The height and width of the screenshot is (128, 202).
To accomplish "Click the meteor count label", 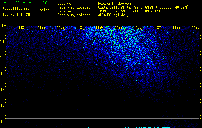I will [46, 10].
